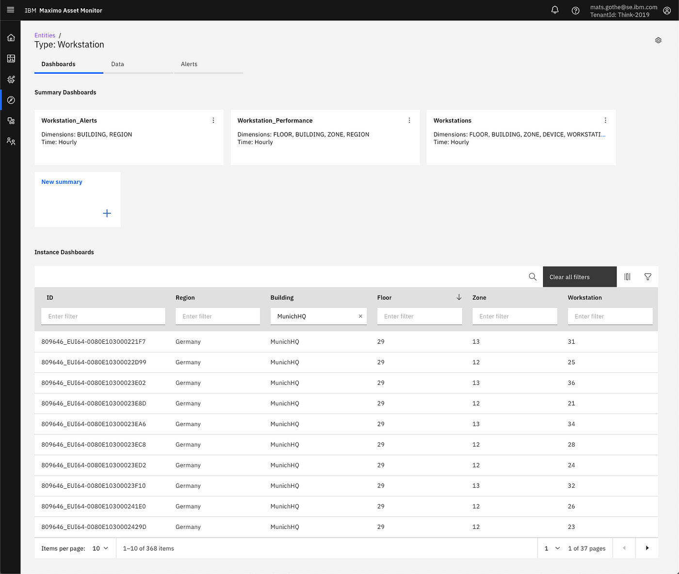
Task: Switch to the Alerts tab
Action: (x=189, y=64)
